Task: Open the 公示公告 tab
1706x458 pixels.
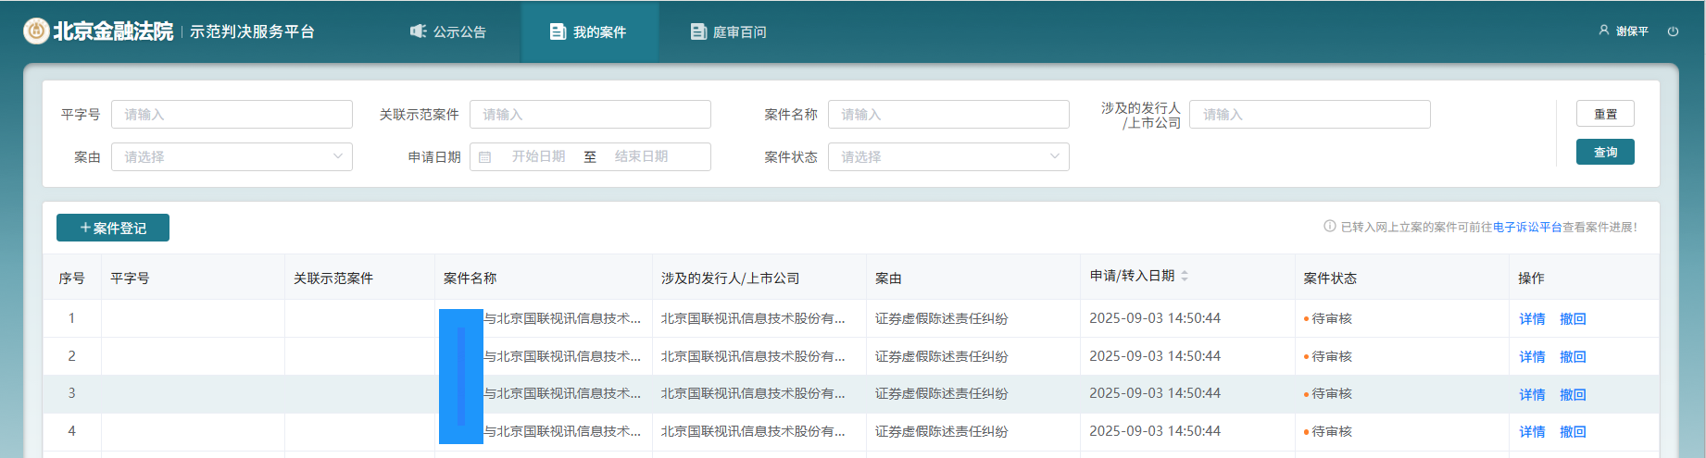Action: coord(448,31)
